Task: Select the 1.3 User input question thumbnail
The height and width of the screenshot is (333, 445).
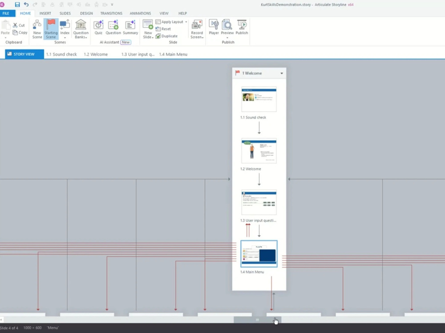Action: [259, 202]
